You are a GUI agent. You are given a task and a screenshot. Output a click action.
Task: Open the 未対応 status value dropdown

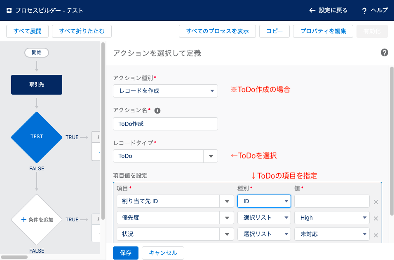pos(332,234)
